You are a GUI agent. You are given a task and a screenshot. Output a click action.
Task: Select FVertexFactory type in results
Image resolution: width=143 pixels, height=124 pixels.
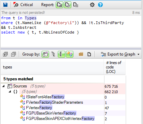[39, 108]
